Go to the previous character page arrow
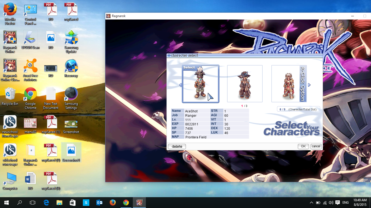 pyautogui.click(x=180, y=85)
